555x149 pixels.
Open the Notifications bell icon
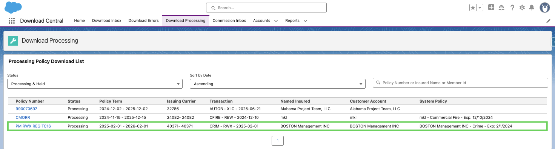532,8
